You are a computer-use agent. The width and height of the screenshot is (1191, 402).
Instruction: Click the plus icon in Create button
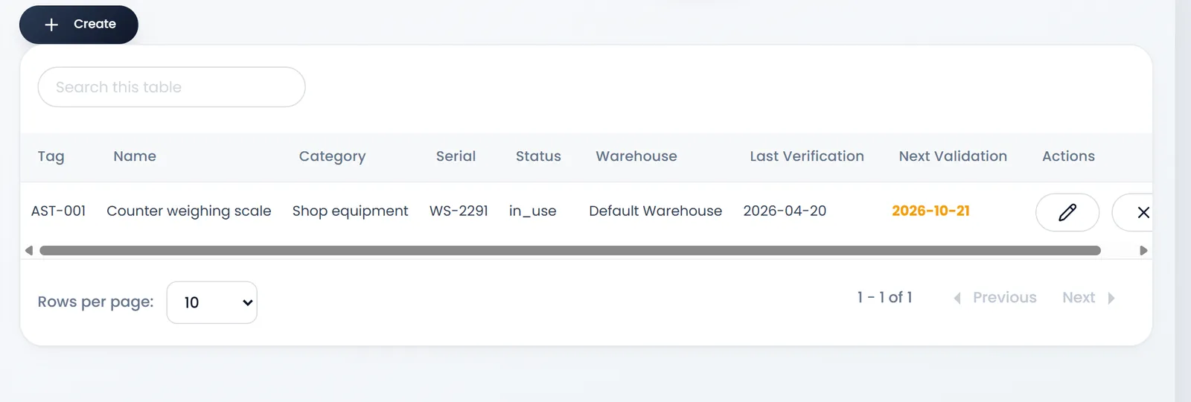(51, 25)
